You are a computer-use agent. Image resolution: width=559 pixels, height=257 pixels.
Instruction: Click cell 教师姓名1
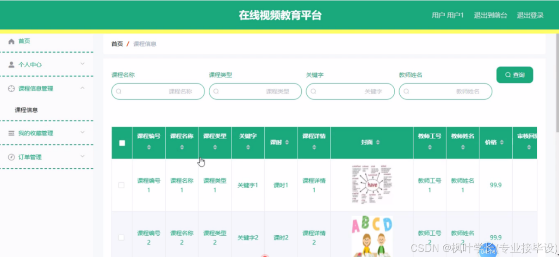click(x=463, y=185)
